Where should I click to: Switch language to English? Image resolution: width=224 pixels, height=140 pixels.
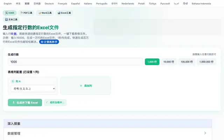[8, 3]
